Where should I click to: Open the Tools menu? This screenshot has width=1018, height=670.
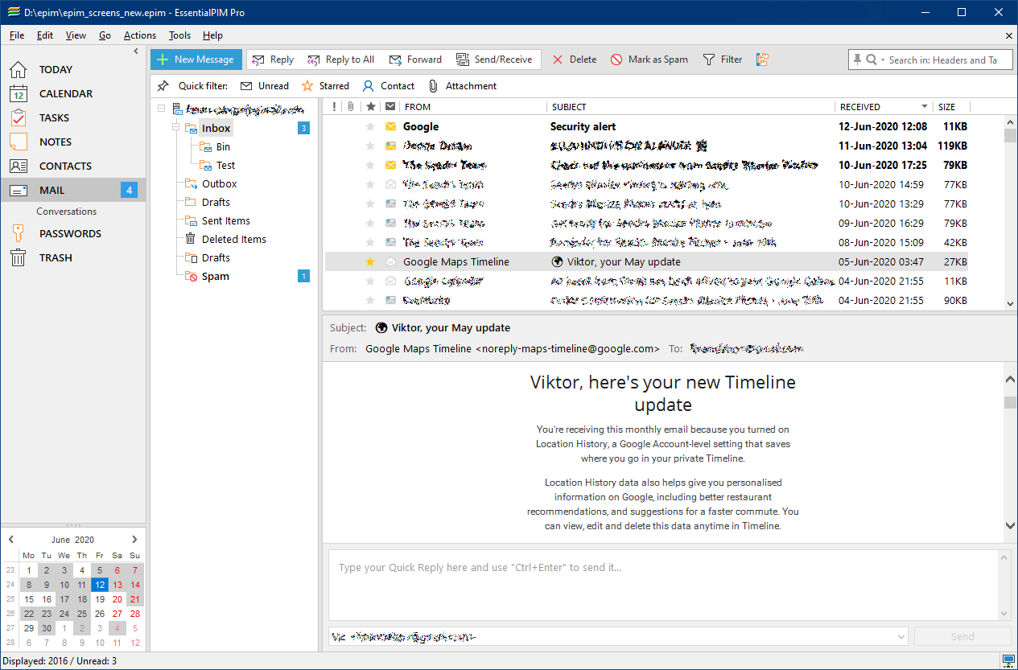click(x=179, y=35)
